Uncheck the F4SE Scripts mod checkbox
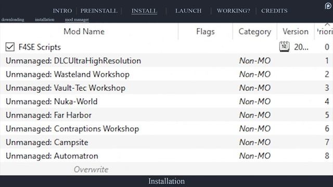 (10, 47)
